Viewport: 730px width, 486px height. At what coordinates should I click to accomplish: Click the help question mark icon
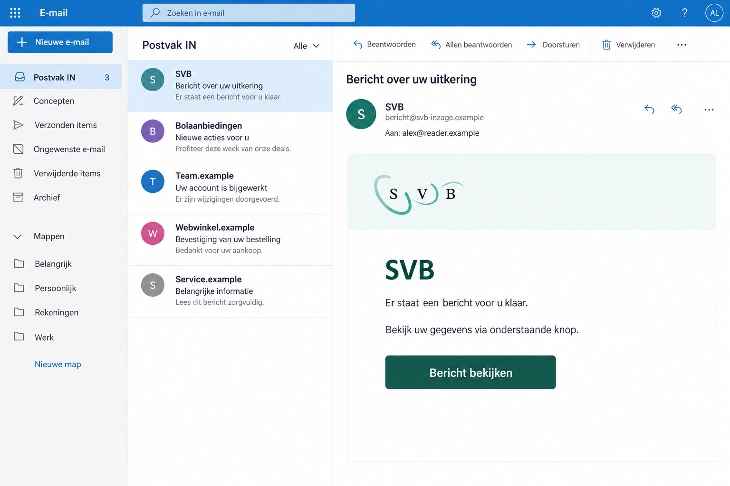click(x=684, y=13)
